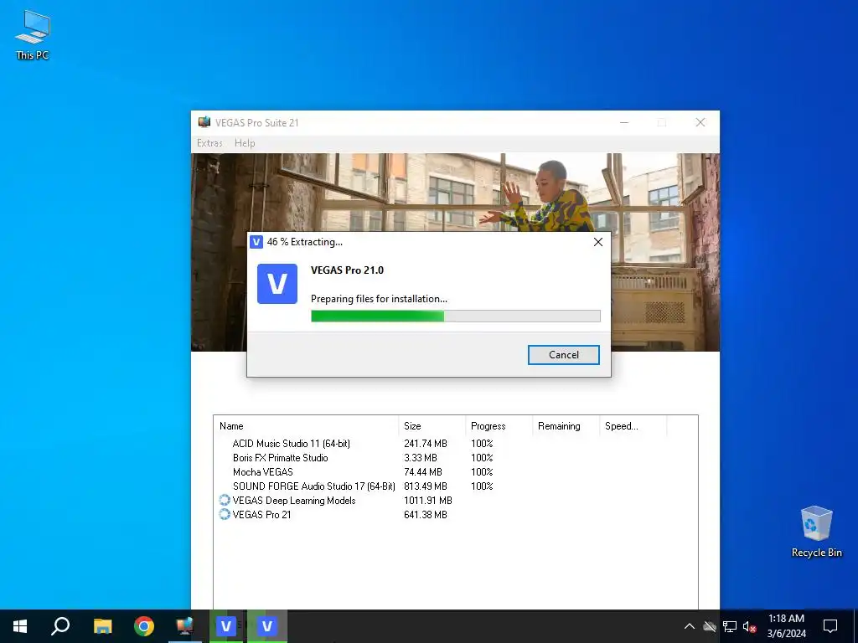Open the Help menu
Viewport: 858px width, 643px height.
pos(245,143)
